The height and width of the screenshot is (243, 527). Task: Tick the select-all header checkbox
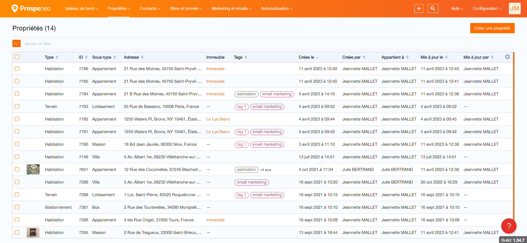(17, 57)
